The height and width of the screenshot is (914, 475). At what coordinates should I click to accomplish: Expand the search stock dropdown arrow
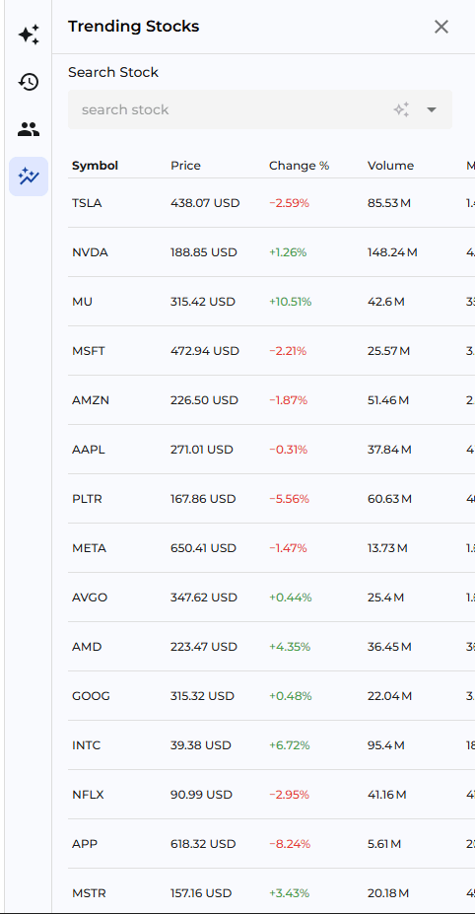tap(432, 109)
